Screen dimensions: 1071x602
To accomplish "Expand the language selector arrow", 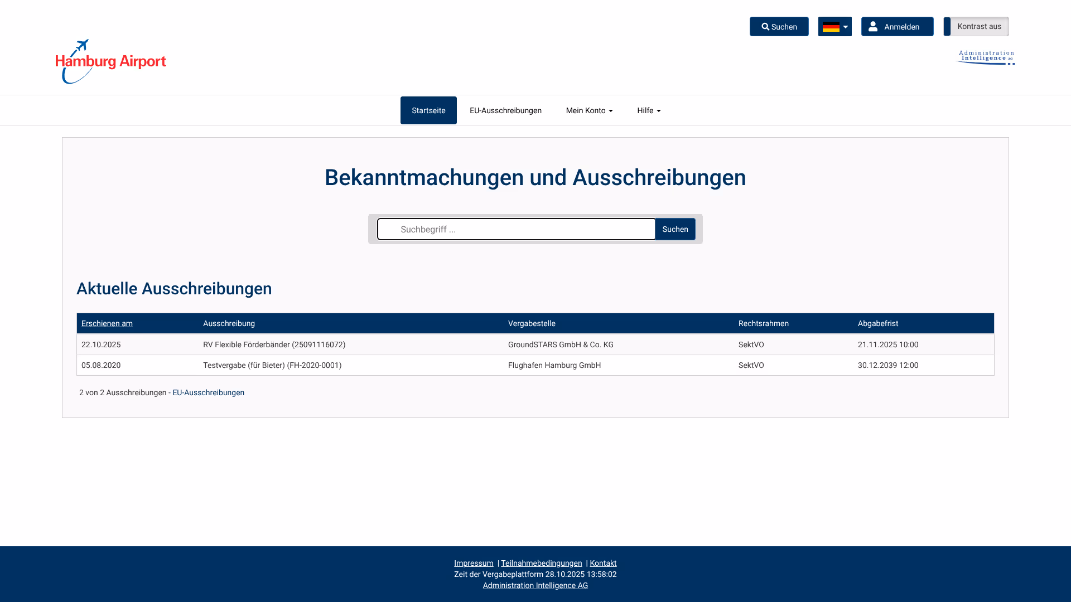I will pyautogui.click(x=846, y=27).
